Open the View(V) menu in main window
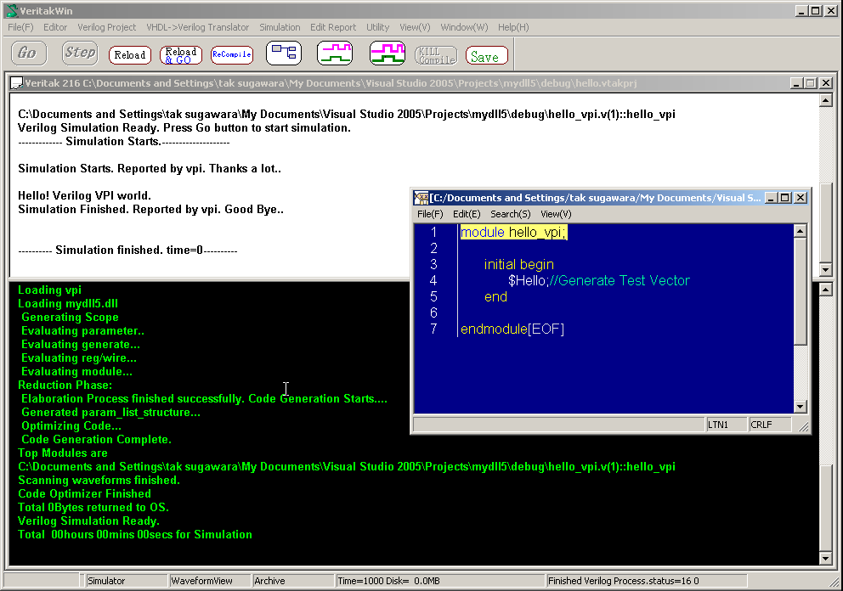The width and height of the screenshot is (843, 591). [x=415, y=27]
